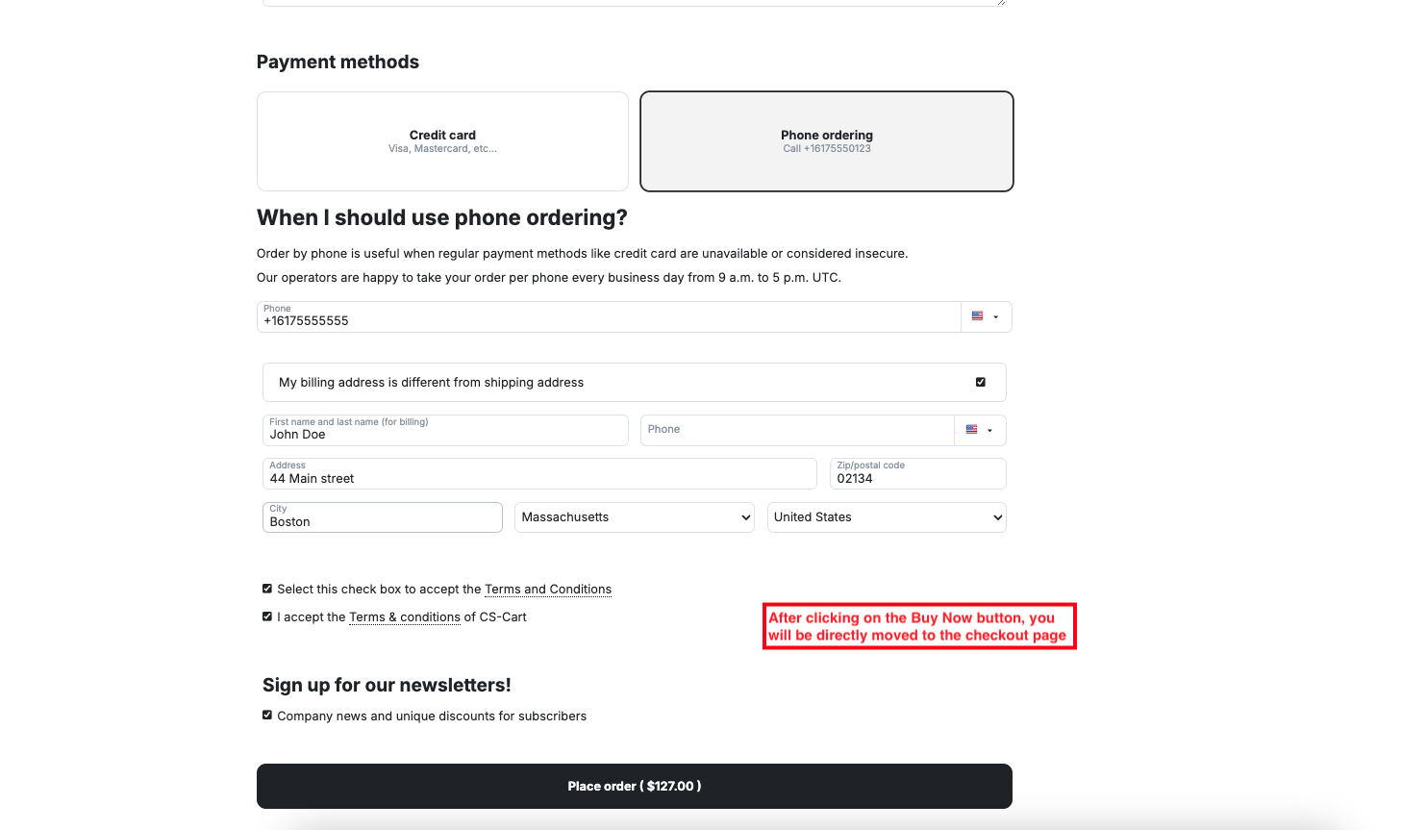1401x830 pixels.
Task: Open Terms & conditions of CS-Cart link
Action: 404,617
